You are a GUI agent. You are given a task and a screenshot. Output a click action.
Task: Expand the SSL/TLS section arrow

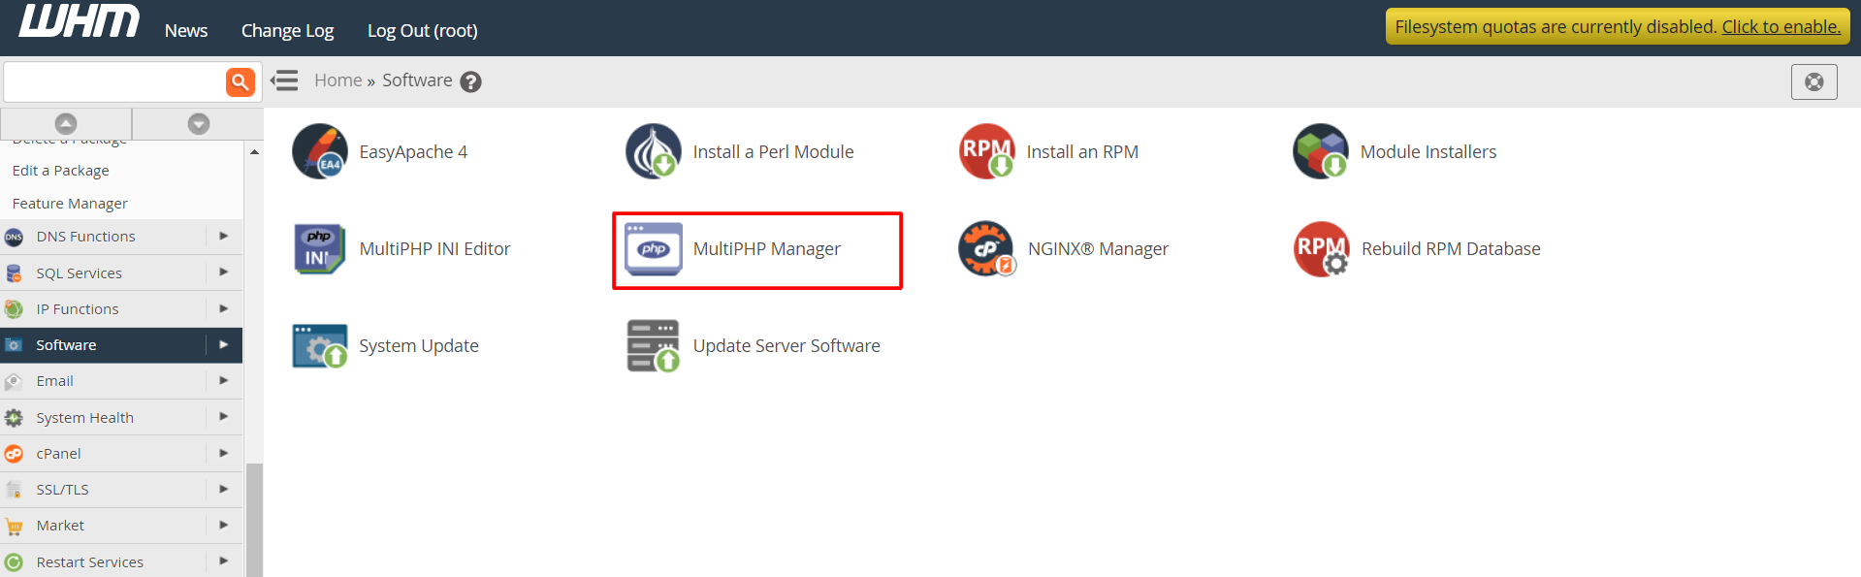[x=224, y=489]
